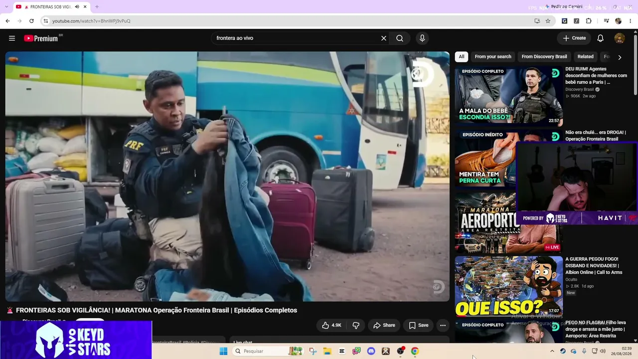Mute the tab via speaker icon
The height and width of the screenshot is (359, 638).
[77, 7]
